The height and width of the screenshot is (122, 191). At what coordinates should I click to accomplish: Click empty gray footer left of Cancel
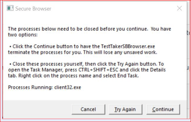click(x=36, y=109)
